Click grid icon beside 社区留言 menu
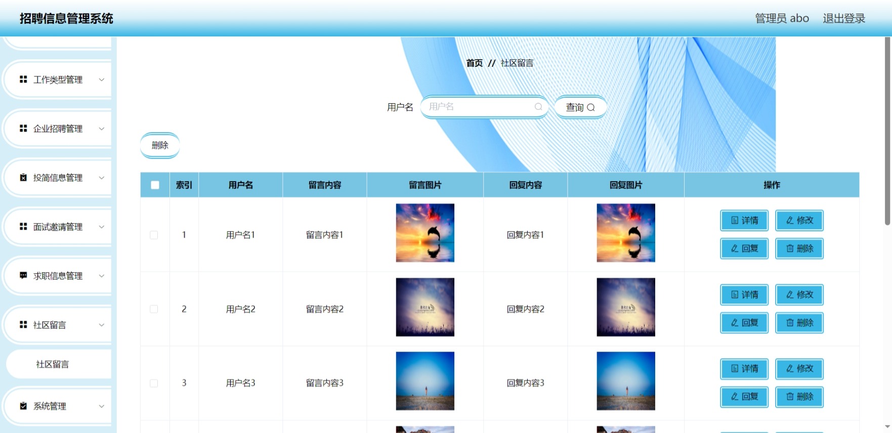Viewport: 892px width, 433px height. (x=23, y=325)
